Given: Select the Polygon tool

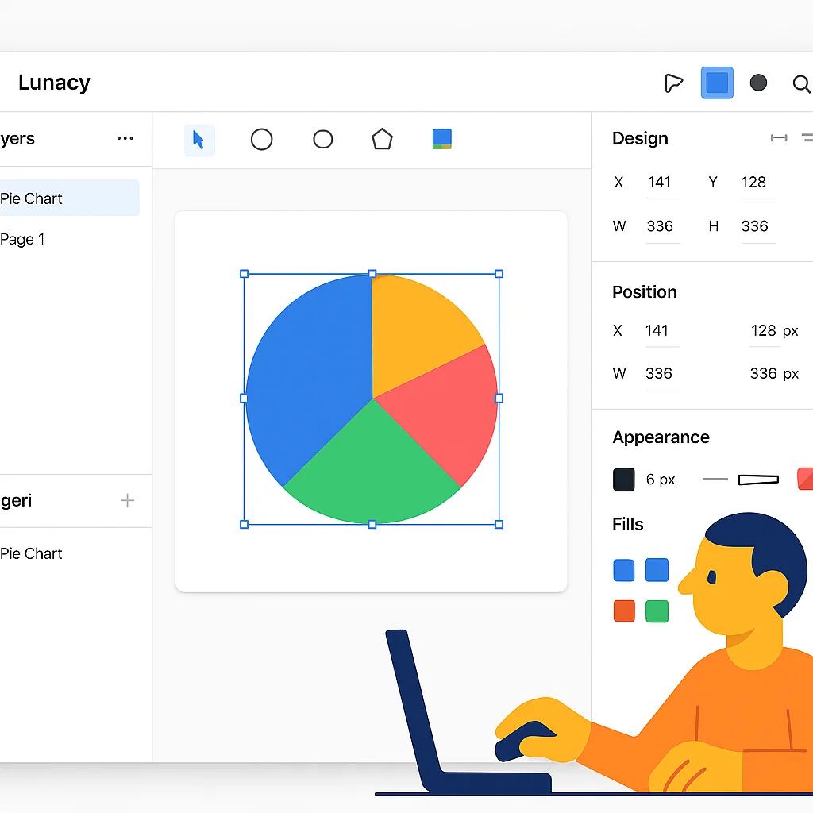Looking at the screenshot, I should click(x=382, y=139).
